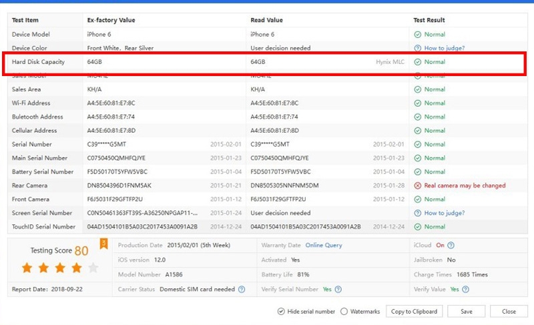Click 'User decision needed' in Device Color row
The height and width of the screenshot is (325, 534).
point(280,48)
